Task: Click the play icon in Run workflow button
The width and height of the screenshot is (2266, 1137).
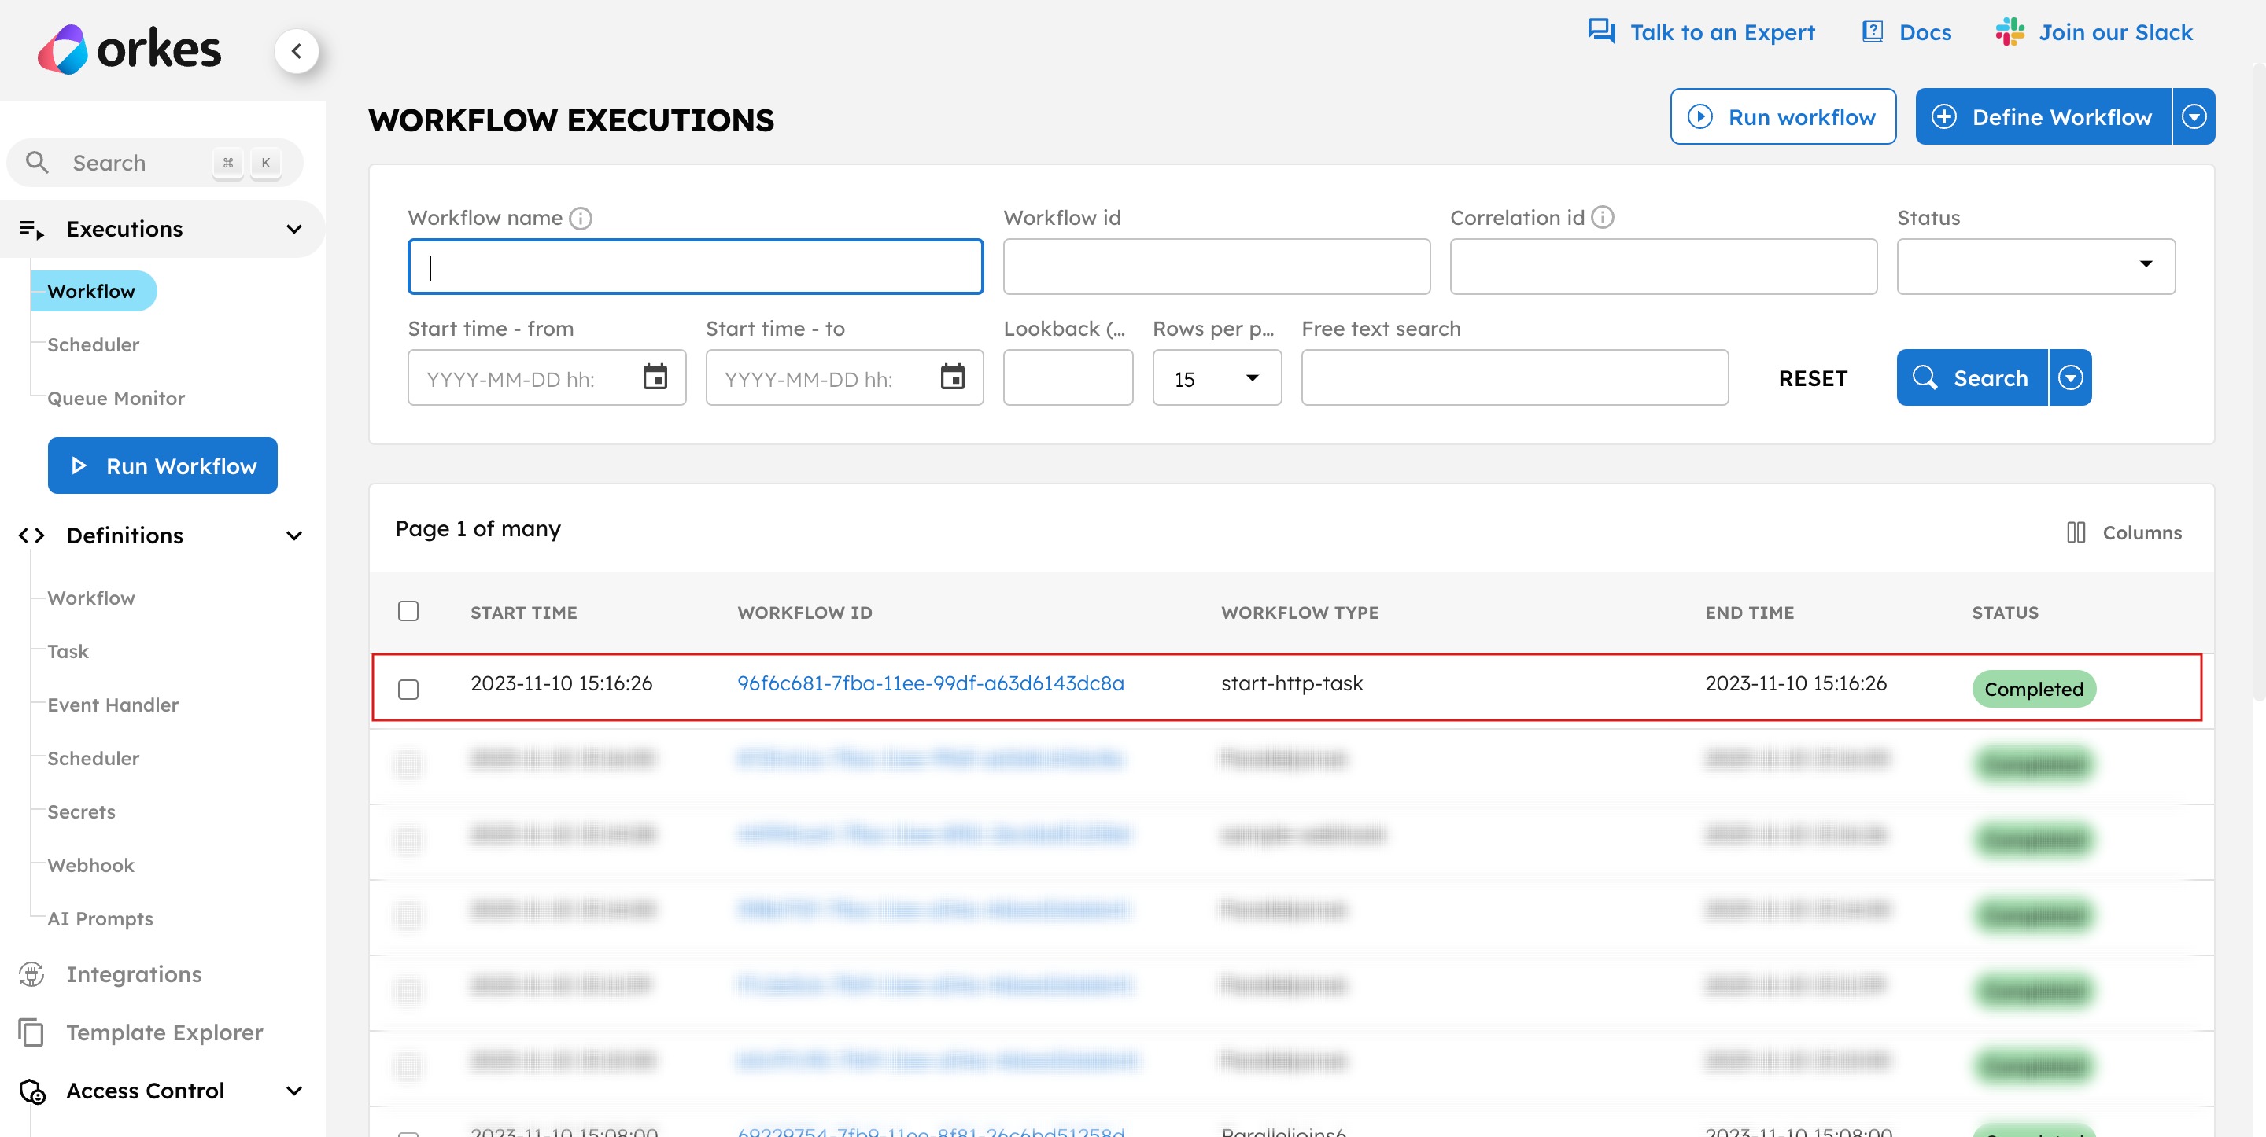Action: point(1699,116)
